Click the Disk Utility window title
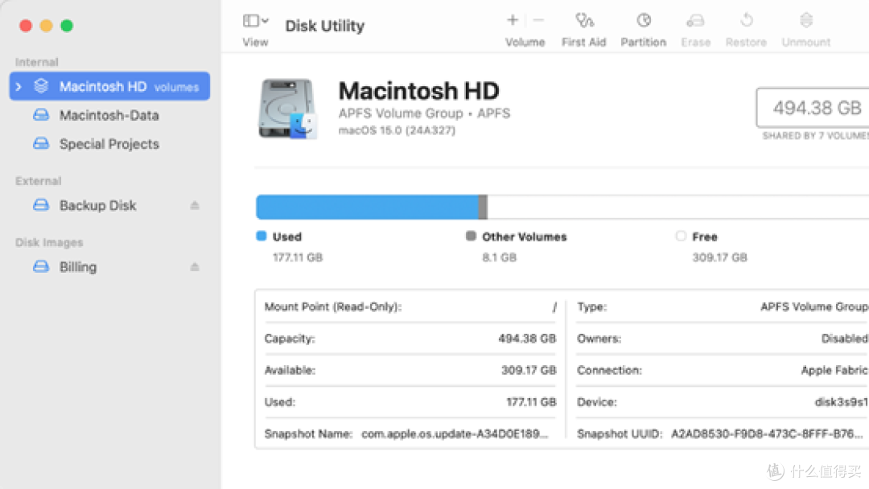The image size is (869, 489). pos(325,26)
